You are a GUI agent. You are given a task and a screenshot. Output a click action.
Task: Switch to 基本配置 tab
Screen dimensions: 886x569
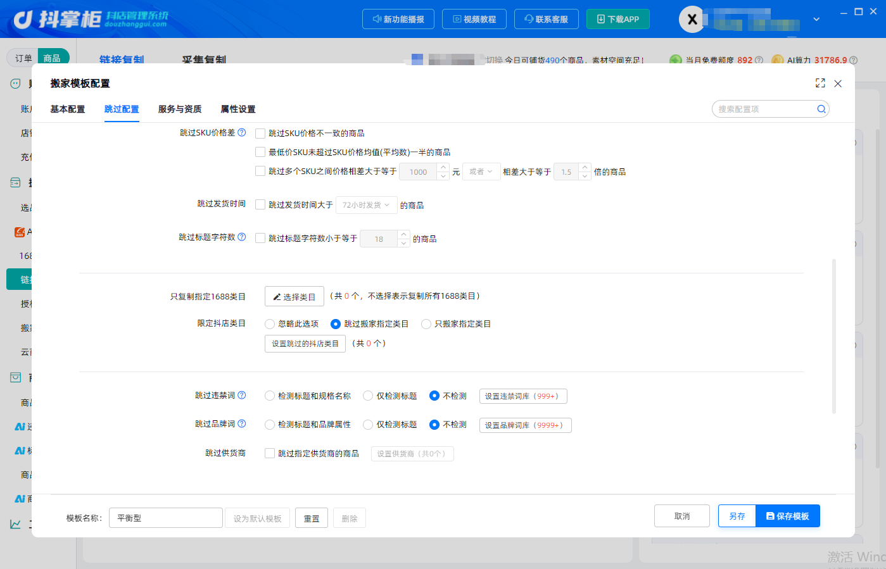68,109
